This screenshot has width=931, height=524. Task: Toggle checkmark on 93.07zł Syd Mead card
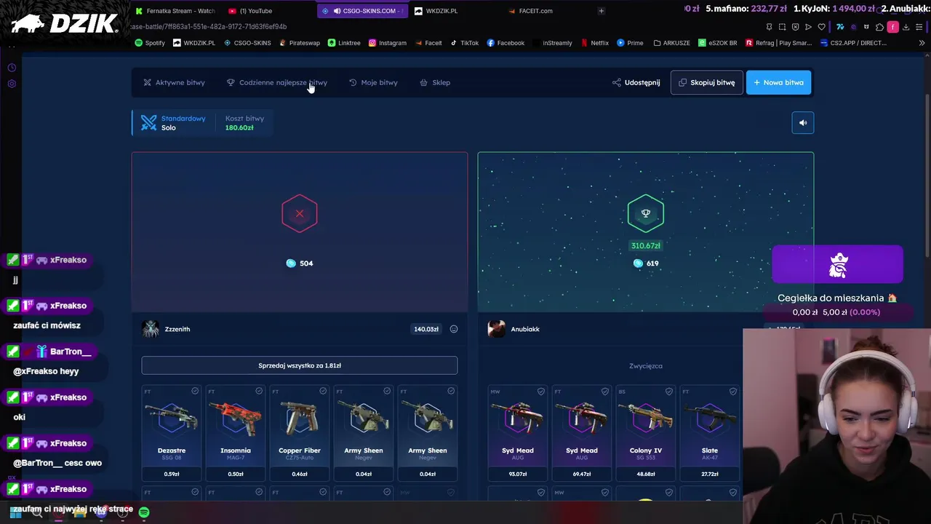click(541, 392)
